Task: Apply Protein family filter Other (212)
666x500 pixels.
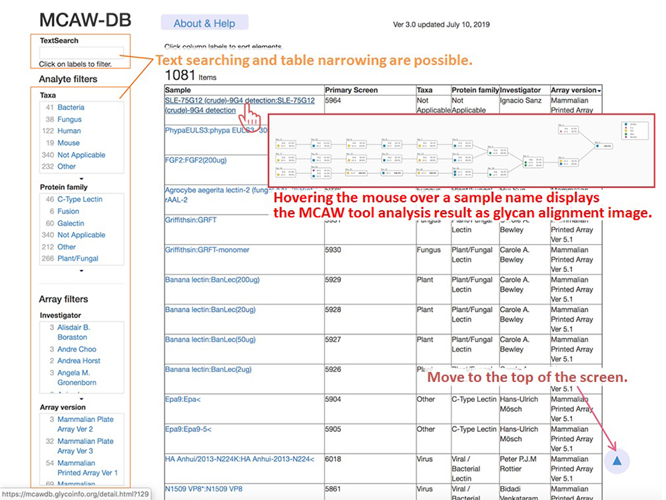Action: (67, 247)
